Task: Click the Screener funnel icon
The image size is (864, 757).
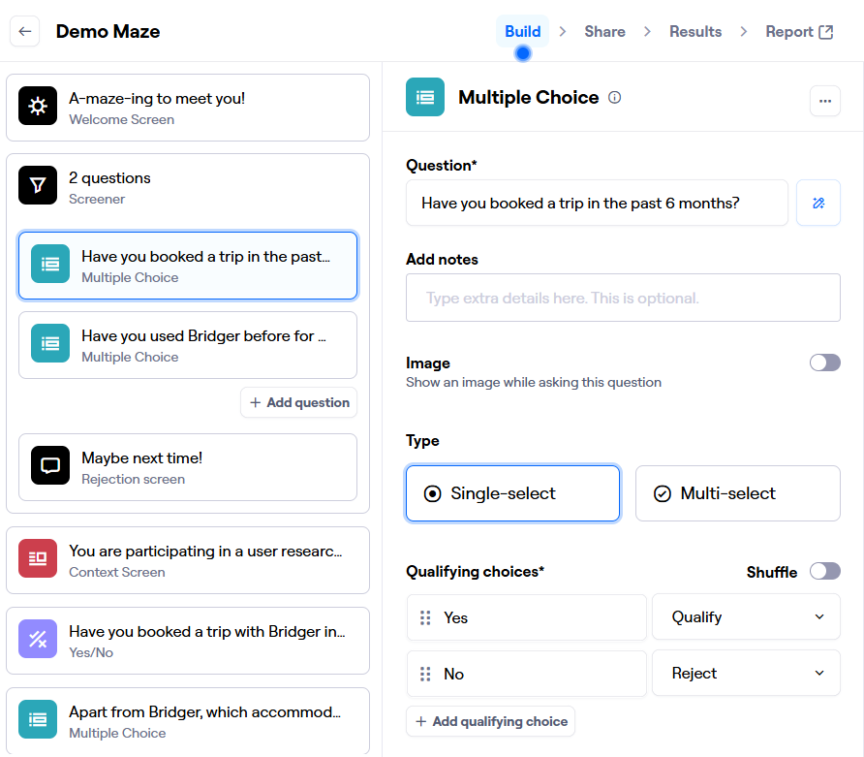Action: [x=38, y=187]
